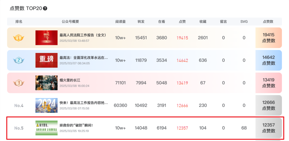Screen dimensions: 289x141
Task: Click red likes value 14642 in row 2
Action: tap(182, 60)
